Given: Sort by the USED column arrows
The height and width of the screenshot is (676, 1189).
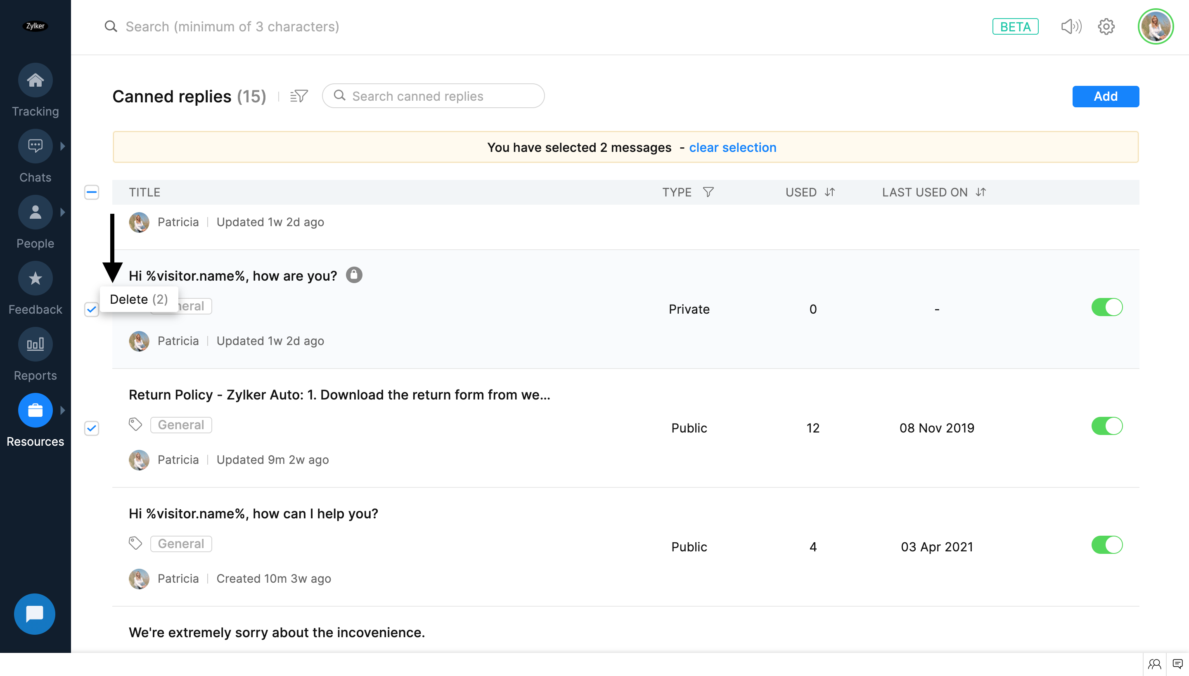Looking at the screenshot, I should tap(830, 192).
